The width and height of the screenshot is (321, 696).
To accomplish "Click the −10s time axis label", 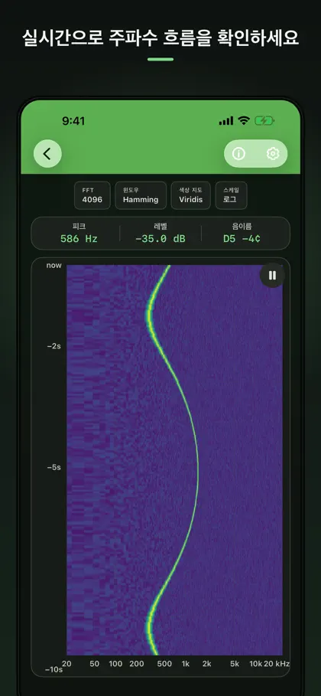I will click(x=53, y=669).
